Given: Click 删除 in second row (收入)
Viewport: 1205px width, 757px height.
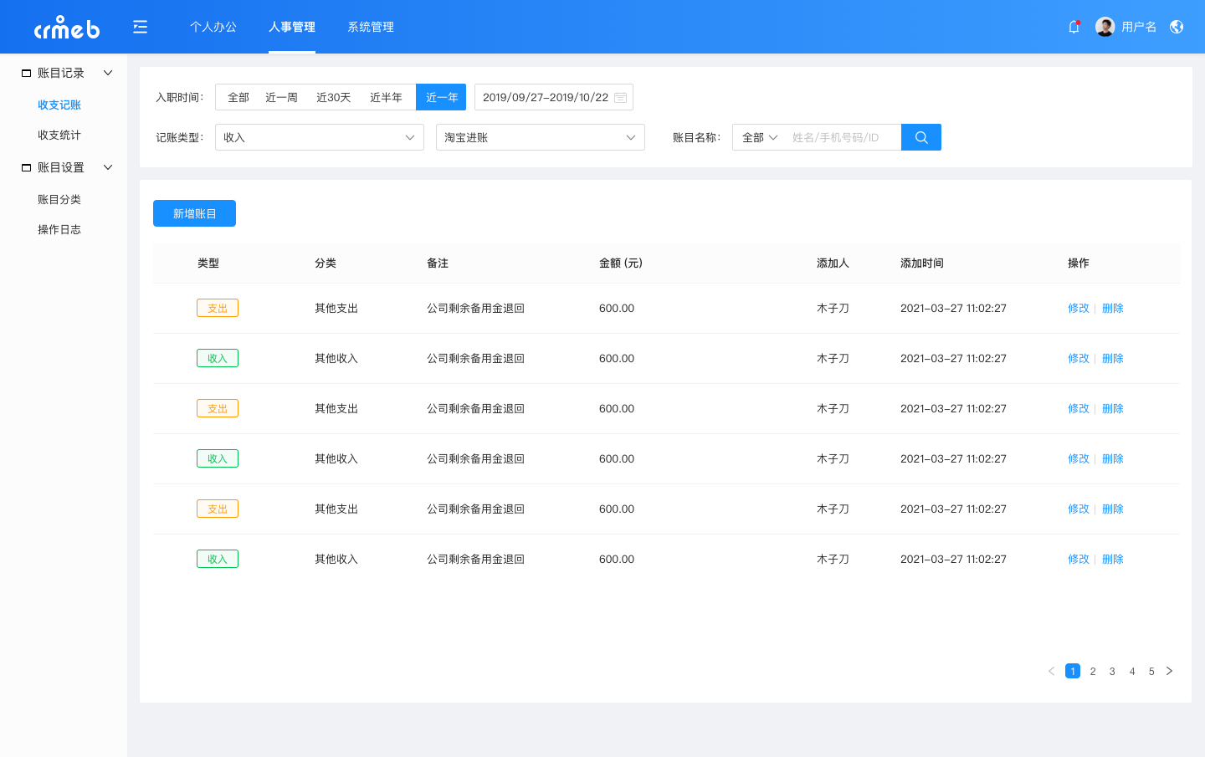Looking at the screenshot, I should point(1113,358).
